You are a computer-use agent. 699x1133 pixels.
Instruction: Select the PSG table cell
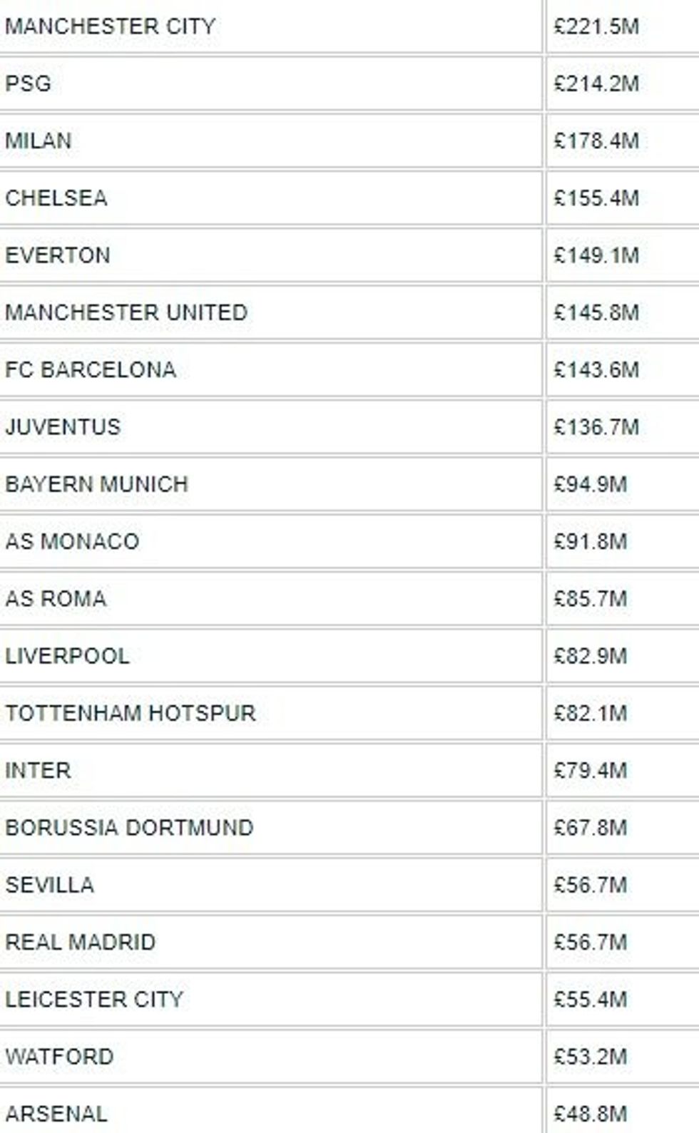pyautogui.click(x=28, y=83)
